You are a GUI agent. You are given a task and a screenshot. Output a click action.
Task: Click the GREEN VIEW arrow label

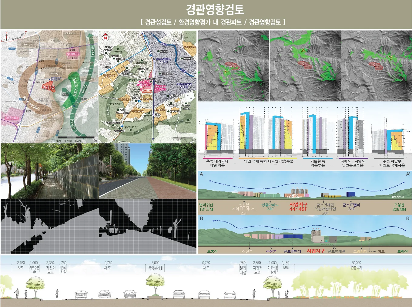(x=75, y=87)
